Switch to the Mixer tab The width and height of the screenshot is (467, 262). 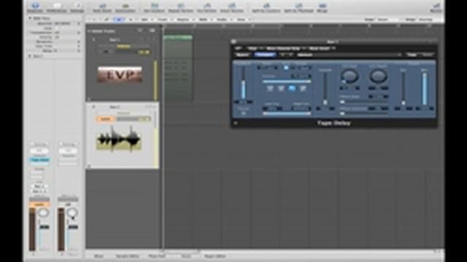[99, 256]
